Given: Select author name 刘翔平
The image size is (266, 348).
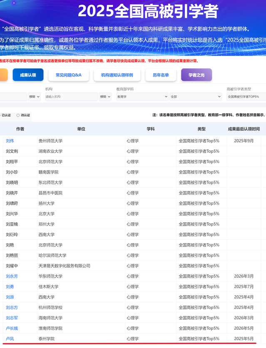Looking at the screenshot, I should pyautogui.click(x=12, y=162).
